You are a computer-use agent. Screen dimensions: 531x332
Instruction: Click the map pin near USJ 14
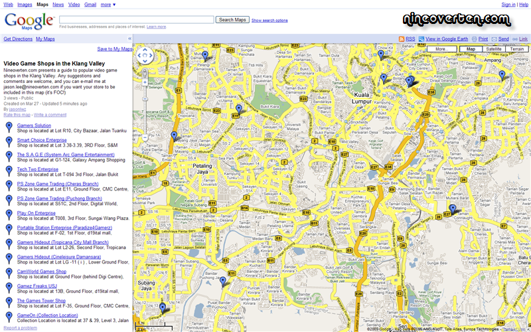click(163, 308)
